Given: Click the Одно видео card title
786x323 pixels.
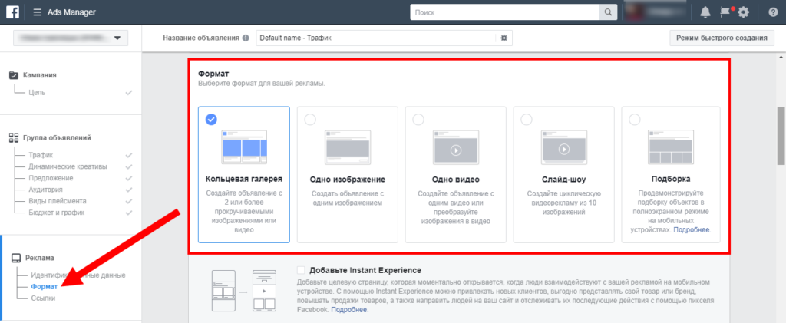Looking at the screenshot, I should coord(456,180).
